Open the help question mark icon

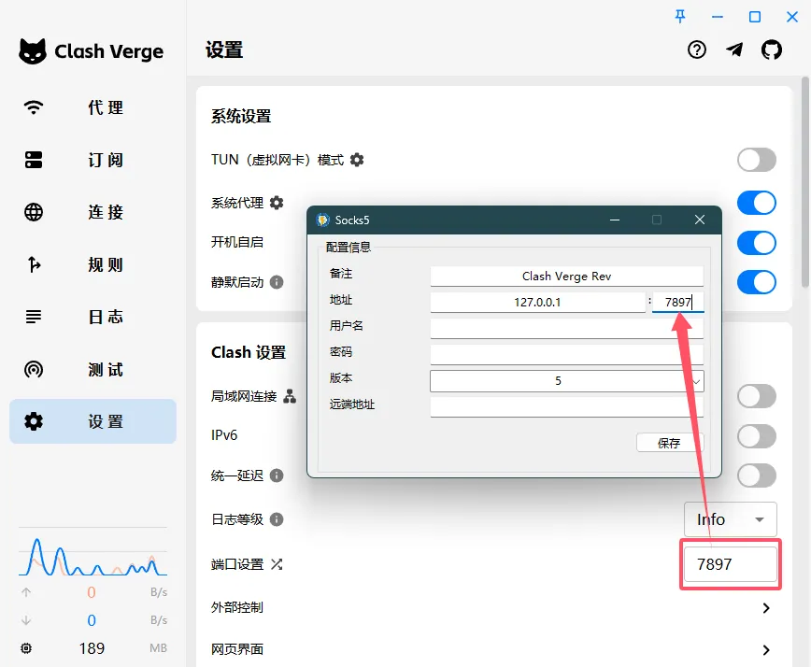[697, 50]
